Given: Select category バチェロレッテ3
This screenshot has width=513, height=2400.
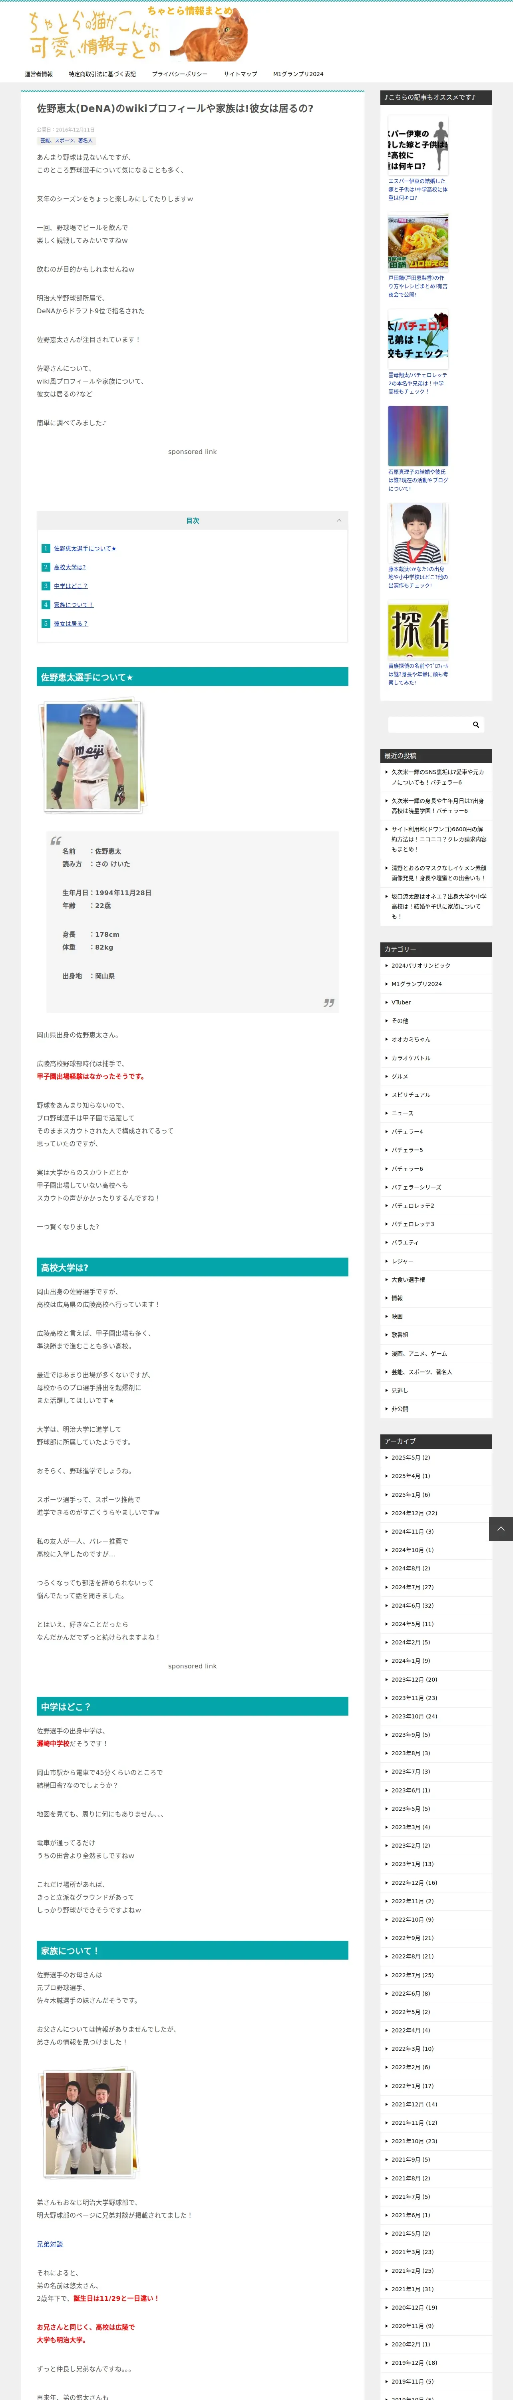Looking at the screenshot, I should point(412,1224).
